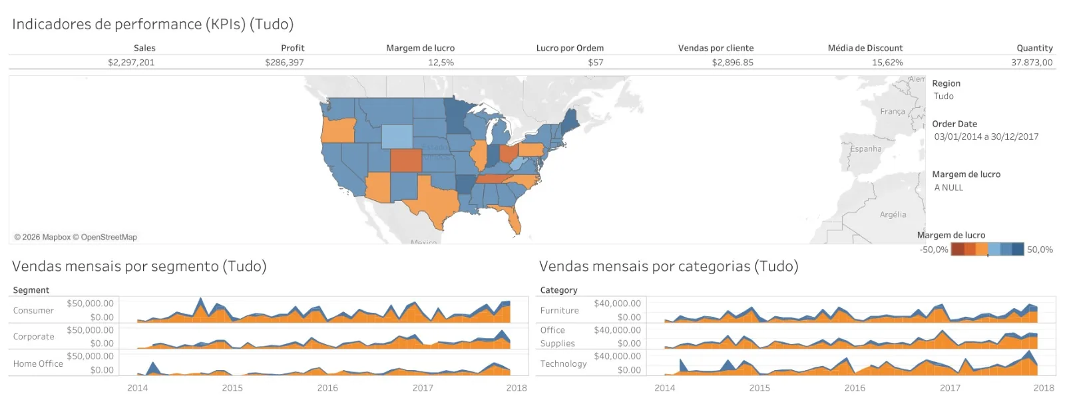
Task: Click the Ohio state on the map
Action: [508, 152]
